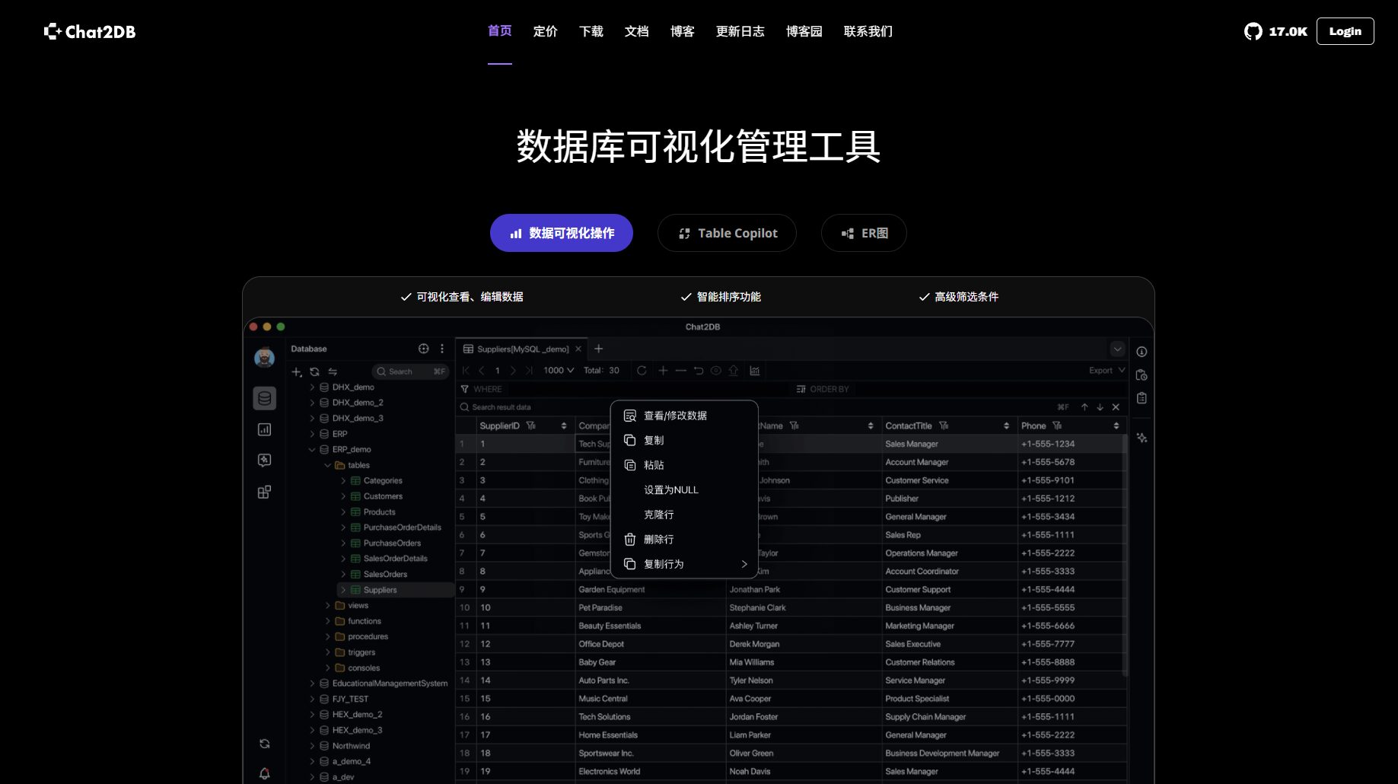Open the search icon in the Database panel
Image resolution: width=1398 pixels, height=784 pixels.
(381, 371)
